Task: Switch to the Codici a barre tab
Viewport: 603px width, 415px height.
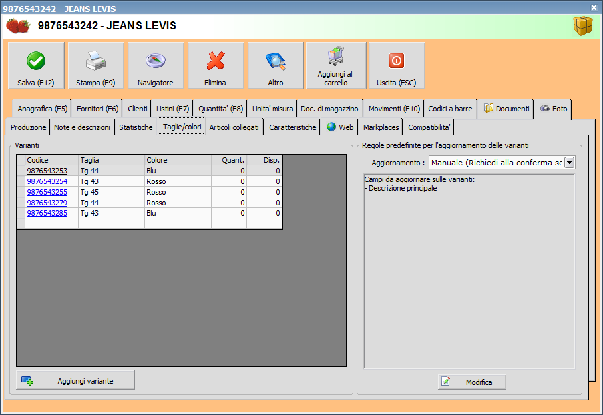Action: (x=450, y=109)
